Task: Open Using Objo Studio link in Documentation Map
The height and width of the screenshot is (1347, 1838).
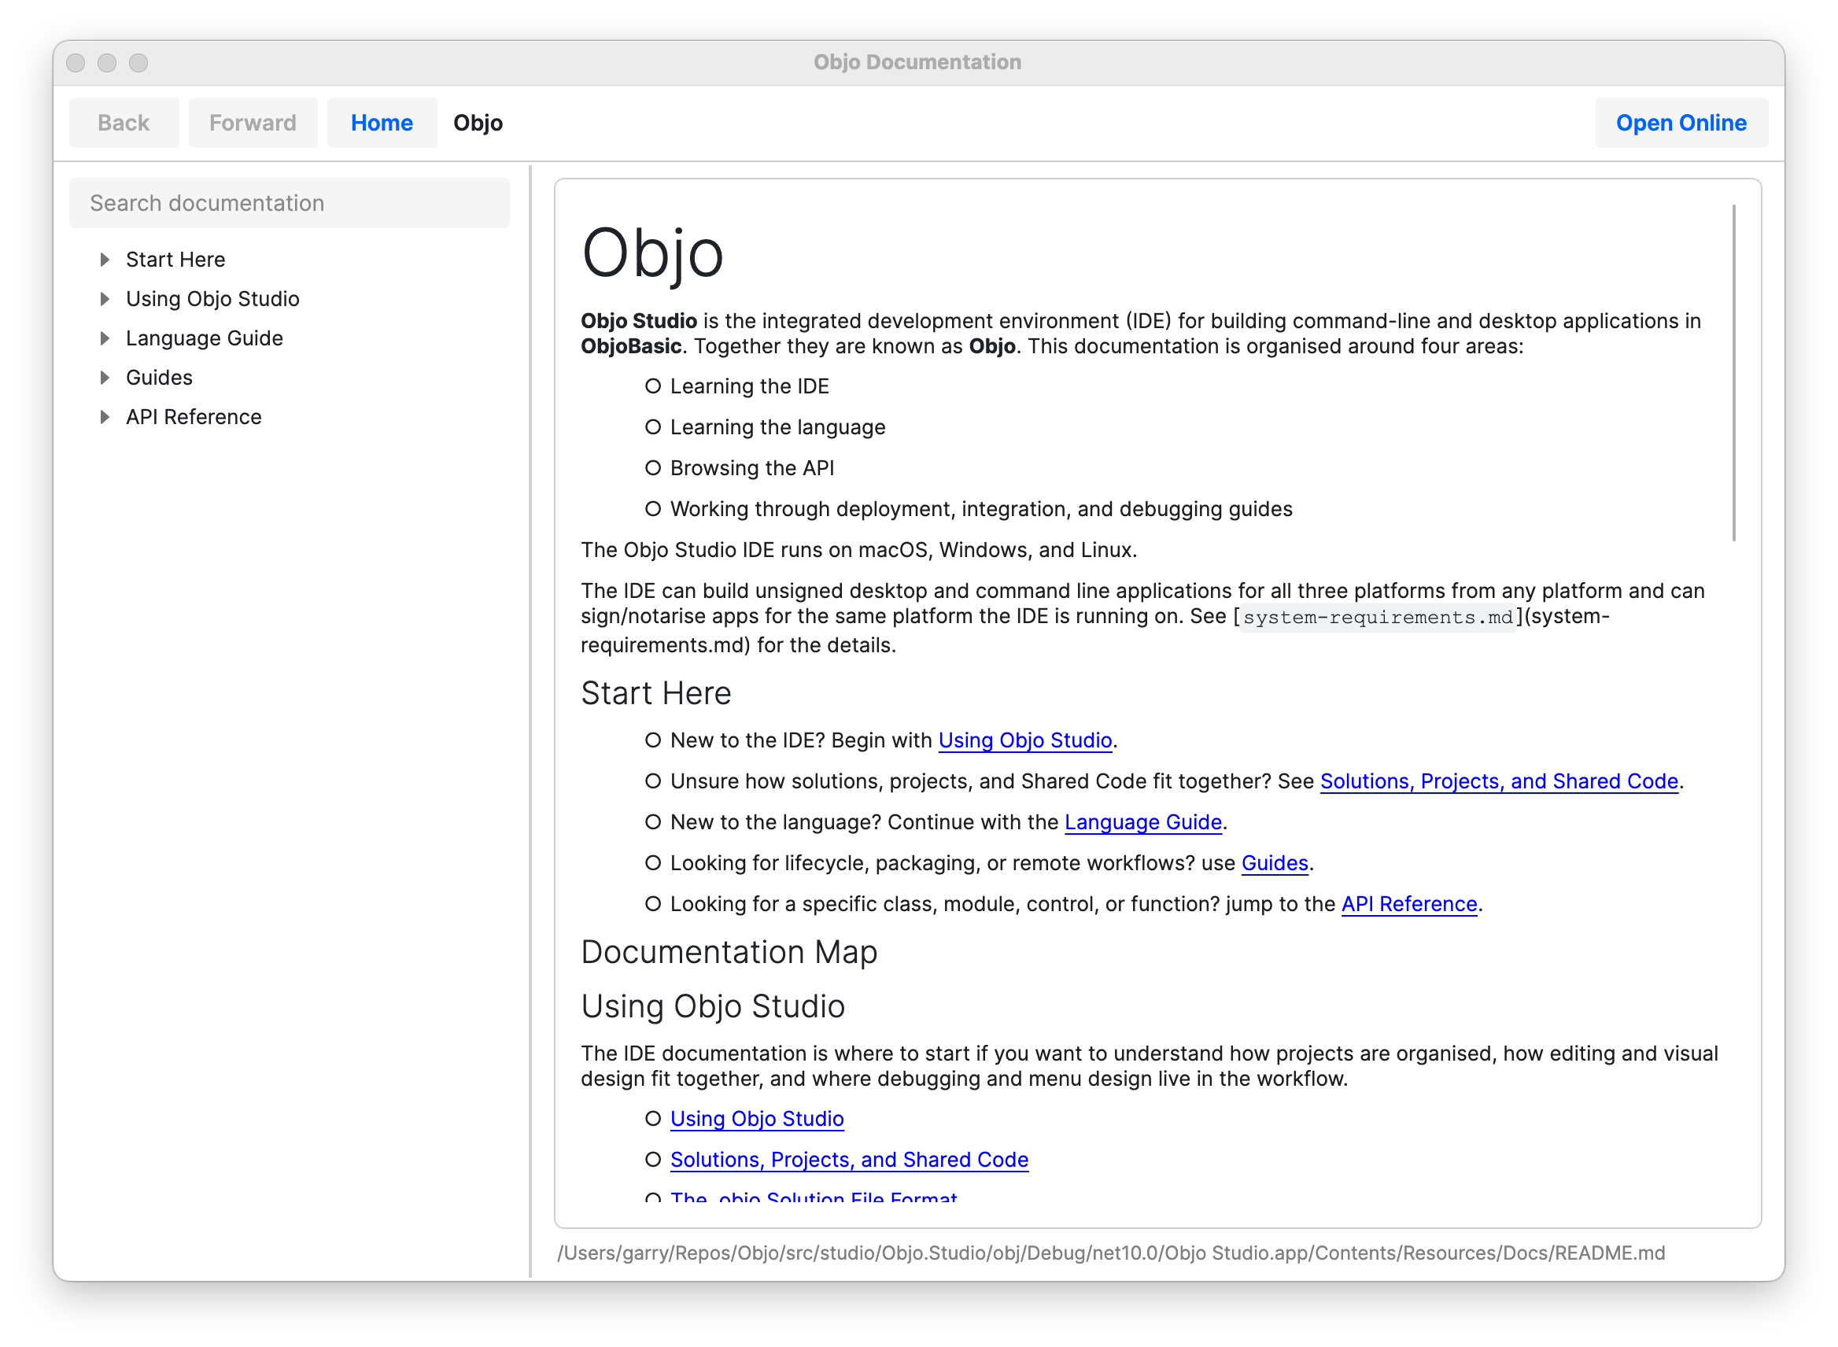Action: pyautogui.click(x=757, y=1119)
